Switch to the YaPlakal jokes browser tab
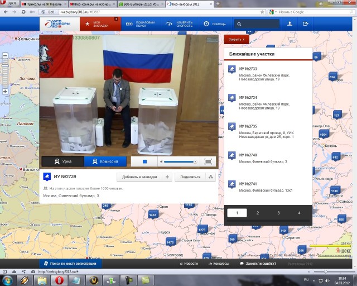Viewport: 357px width, 286px height. click(x=44, y=4)
